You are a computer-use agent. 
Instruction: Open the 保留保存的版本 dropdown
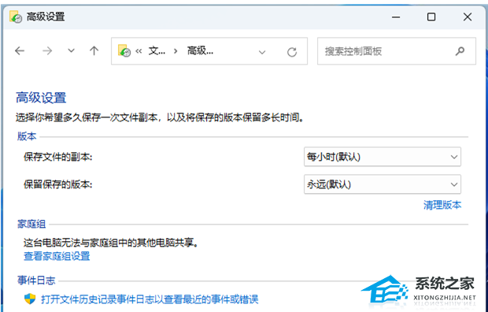pyautogui.click(x=383, y=184)
